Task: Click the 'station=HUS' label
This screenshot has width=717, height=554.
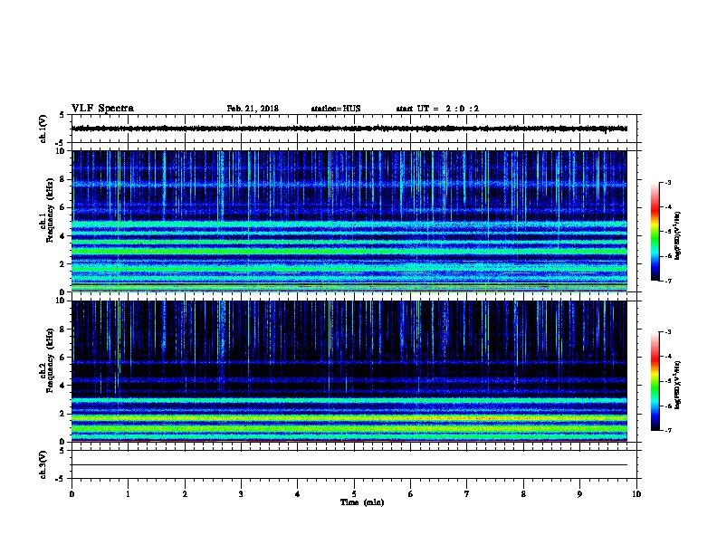Action: coord(336,109)
